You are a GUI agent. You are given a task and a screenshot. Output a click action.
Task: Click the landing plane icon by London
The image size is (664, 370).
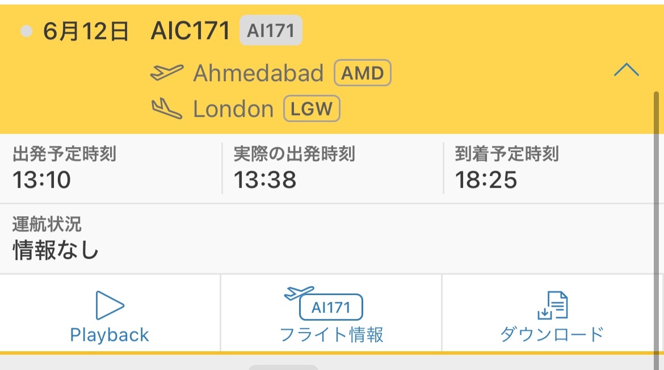(167, 108)
